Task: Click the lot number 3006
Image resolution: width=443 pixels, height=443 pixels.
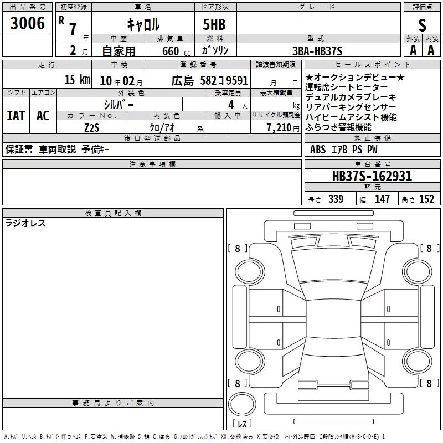Action: pyautogui.click(x=27, y=23)
